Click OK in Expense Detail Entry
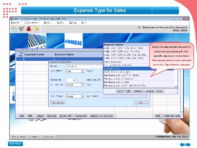 pyautogui.click(x=141, y=103)
